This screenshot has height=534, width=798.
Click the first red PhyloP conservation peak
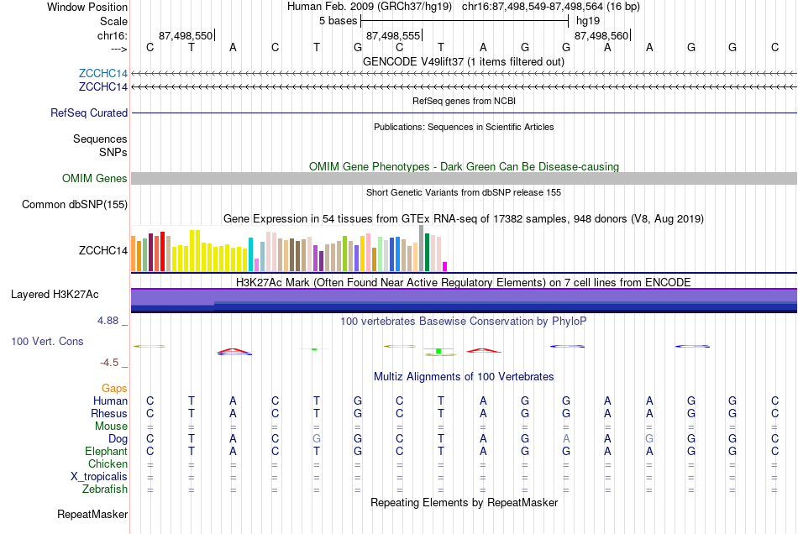[x=233, y=350]
